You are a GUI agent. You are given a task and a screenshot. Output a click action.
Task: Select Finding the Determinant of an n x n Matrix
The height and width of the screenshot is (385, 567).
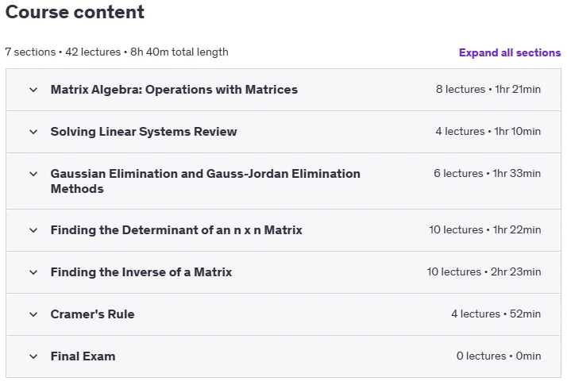[176, 230]
